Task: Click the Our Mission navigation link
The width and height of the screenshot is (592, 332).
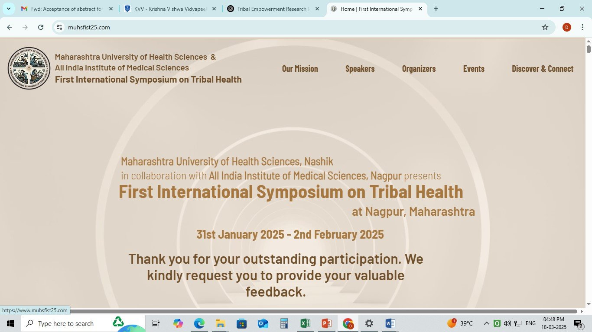Action: tap(300, 69)
